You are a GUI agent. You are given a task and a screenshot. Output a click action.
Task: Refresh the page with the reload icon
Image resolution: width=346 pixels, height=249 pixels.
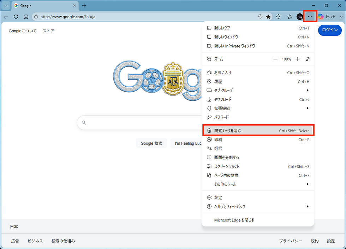16,17
